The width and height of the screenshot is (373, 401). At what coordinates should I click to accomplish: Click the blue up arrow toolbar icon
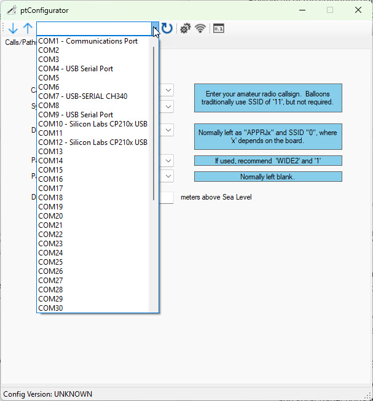tap(28, 28)
